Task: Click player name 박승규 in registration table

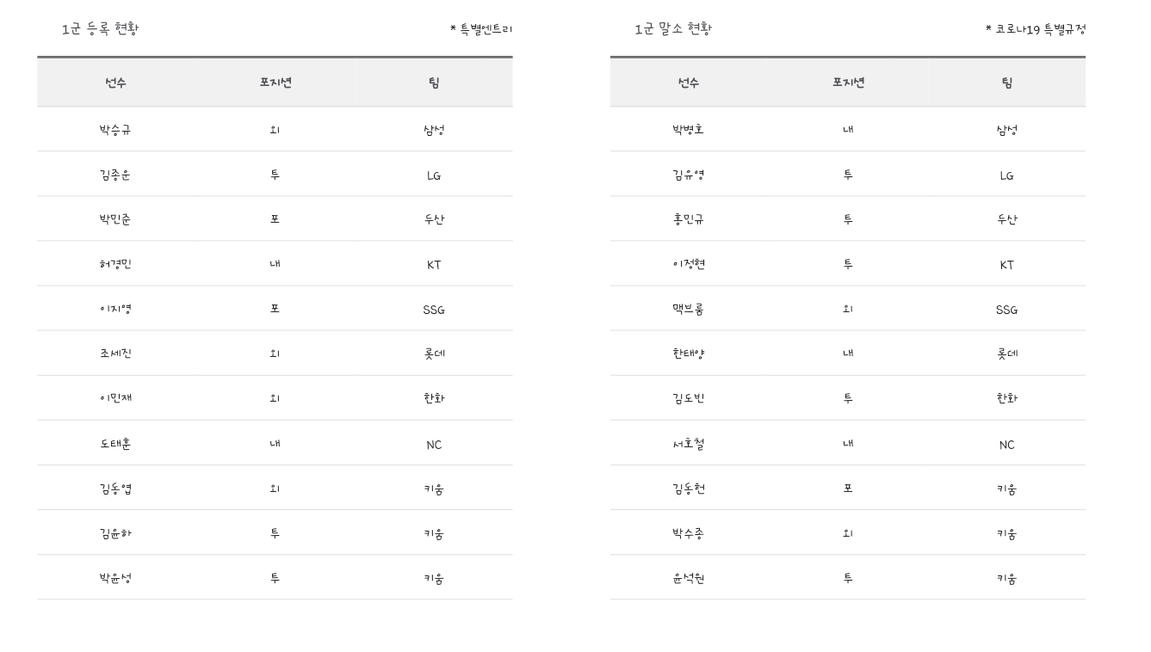Action: (x=115, y=130)
